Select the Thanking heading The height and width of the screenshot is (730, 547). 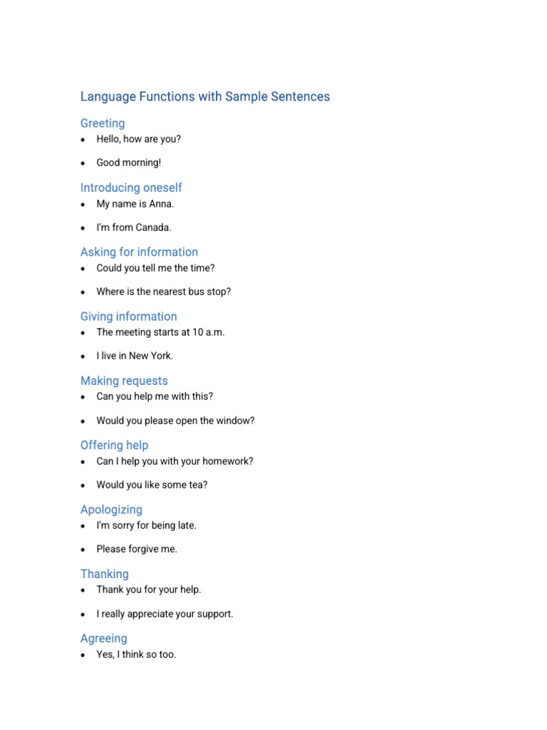pyautogui.click(x=105, y=574)
